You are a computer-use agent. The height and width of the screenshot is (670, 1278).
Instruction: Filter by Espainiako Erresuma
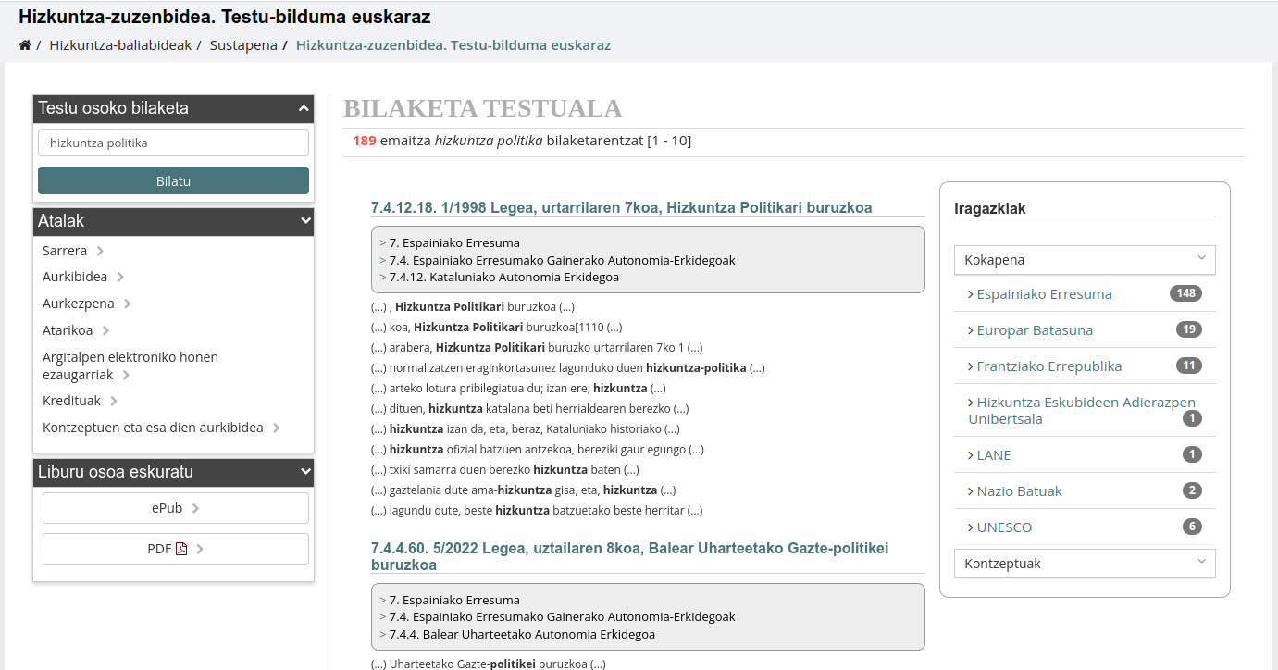click(1044, 294)
